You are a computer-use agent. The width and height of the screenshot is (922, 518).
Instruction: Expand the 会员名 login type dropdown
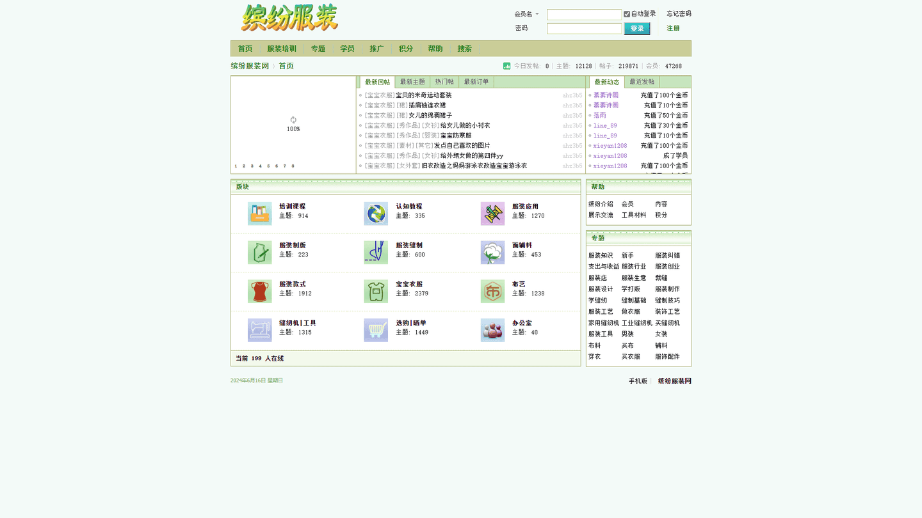pyautogui.click(x=527, y=14)
